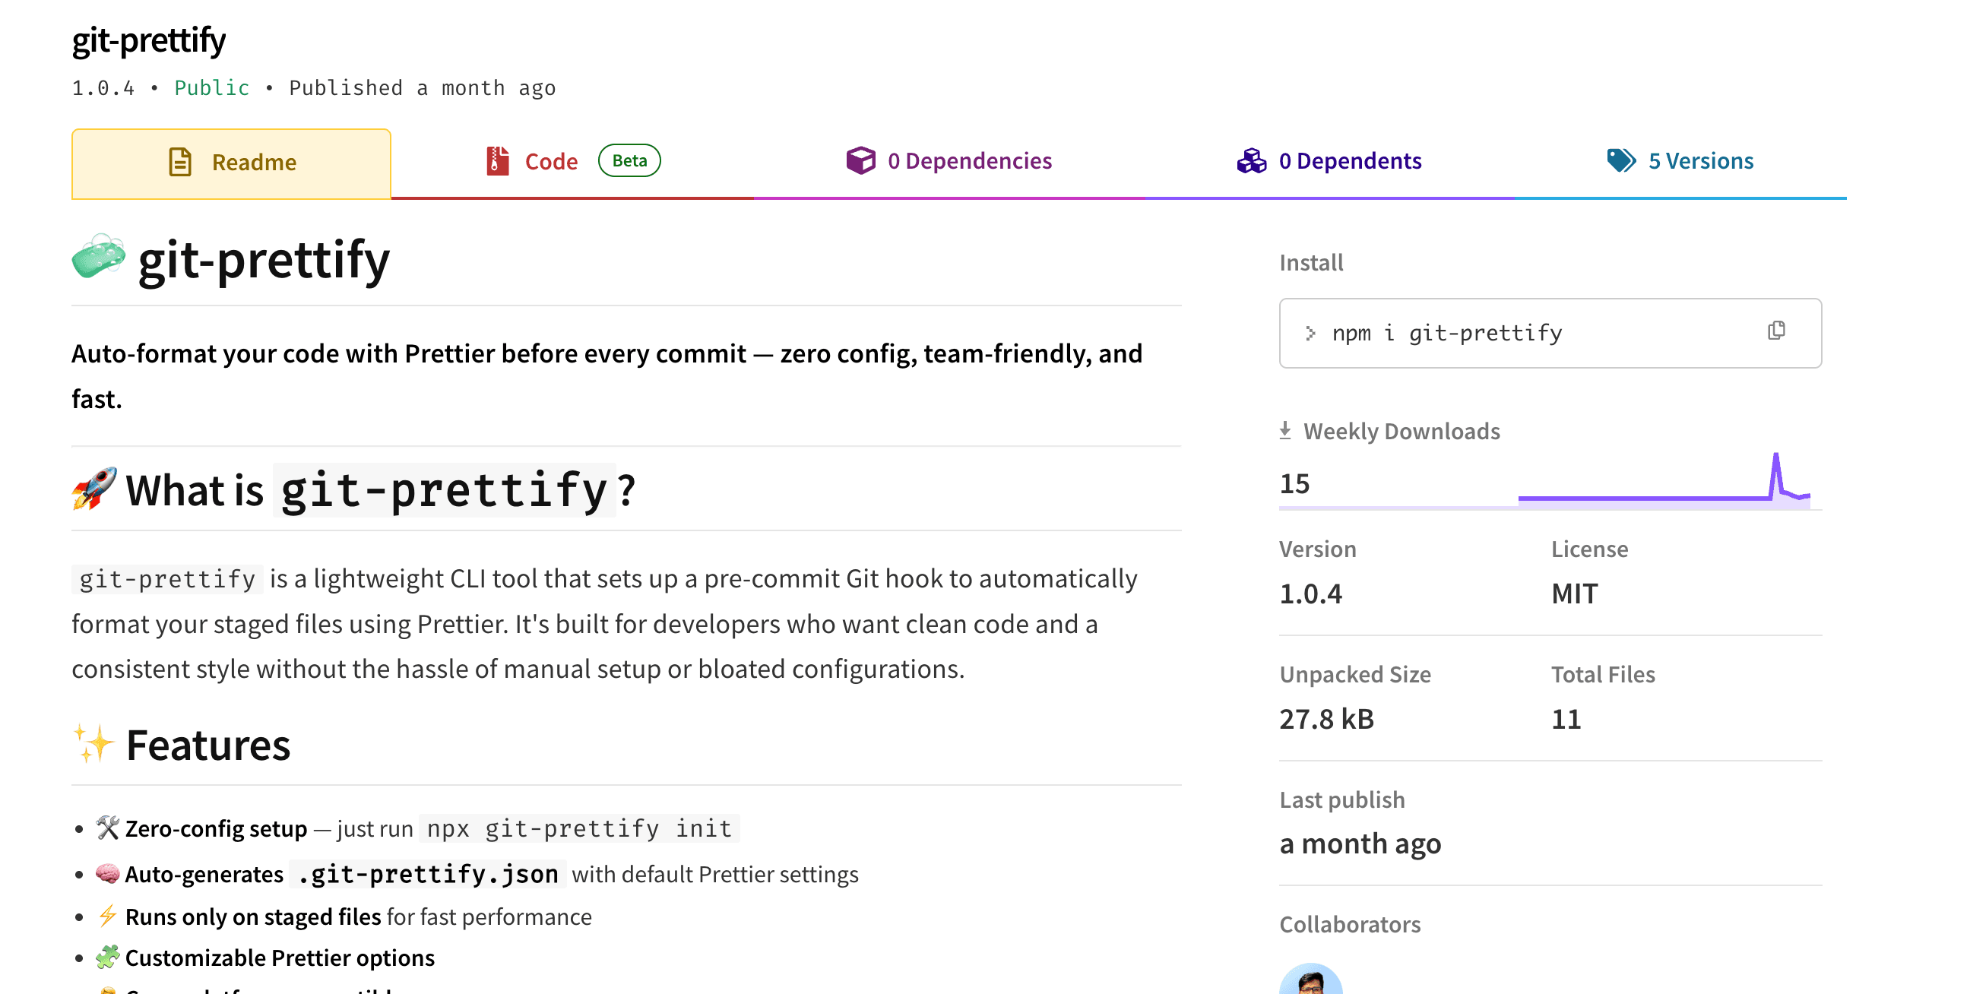Click the puzzle emoji by Customizable options
The image size is (1970, 994).
[107, 957]
